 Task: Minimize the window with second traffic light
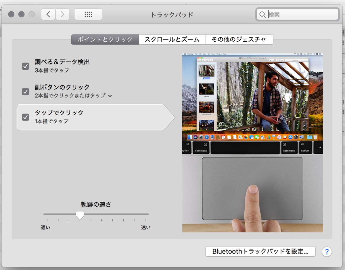click(21, 14)
